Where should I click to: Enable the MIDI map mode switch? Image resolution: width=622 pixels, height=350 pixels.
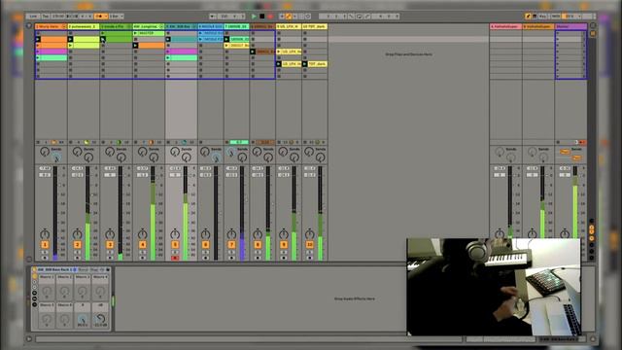click(555, 17)
